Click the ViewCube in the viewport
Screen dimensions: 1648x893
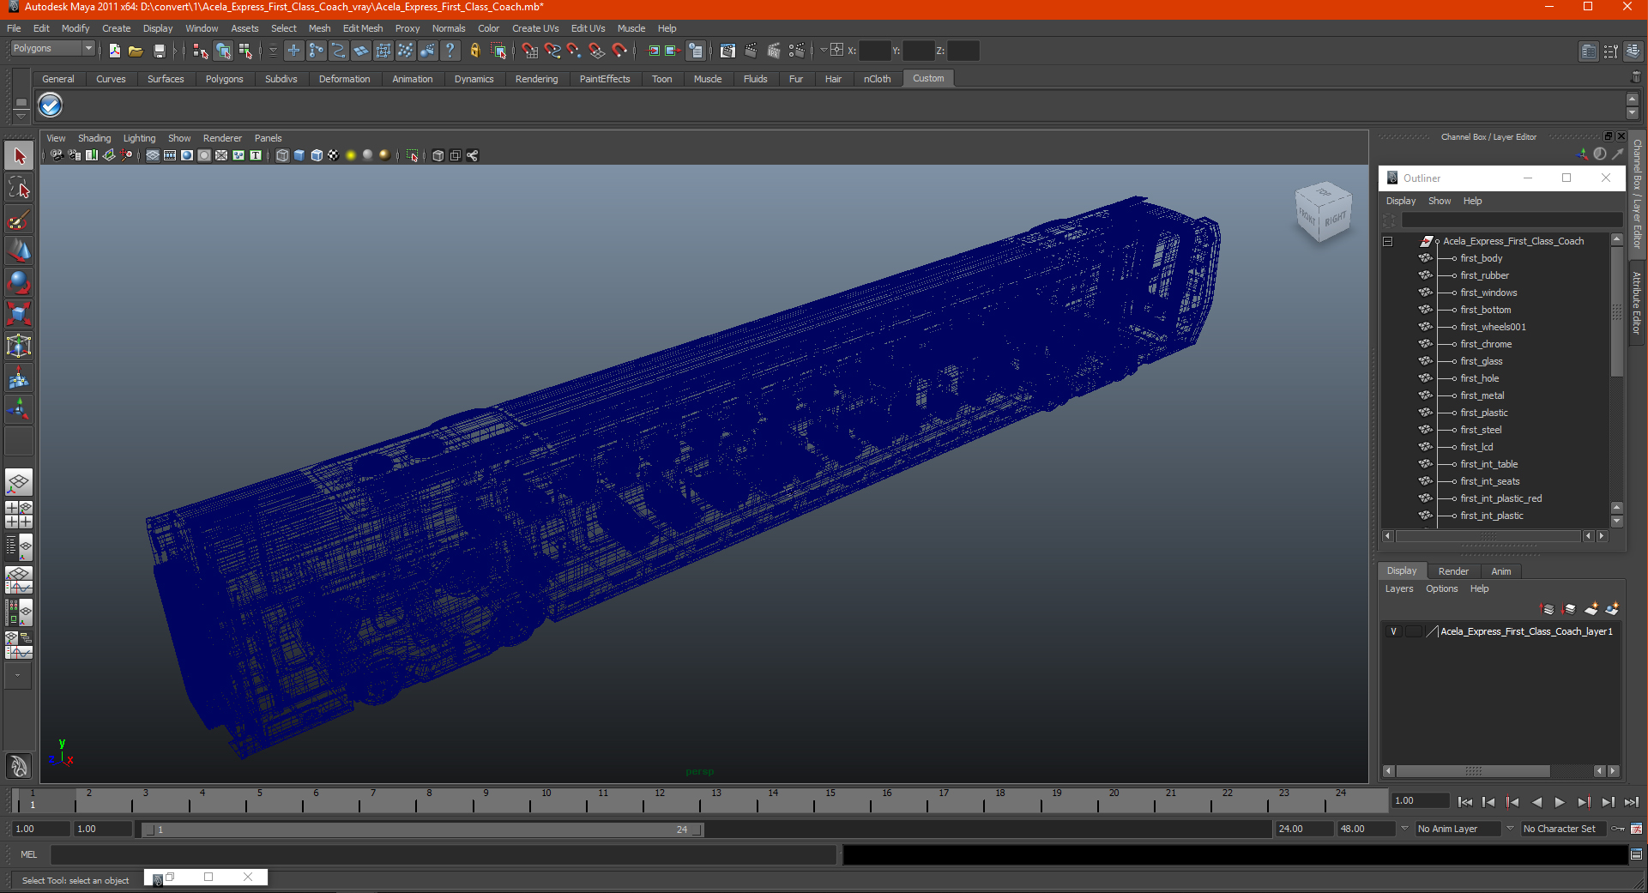[1322, 212]
